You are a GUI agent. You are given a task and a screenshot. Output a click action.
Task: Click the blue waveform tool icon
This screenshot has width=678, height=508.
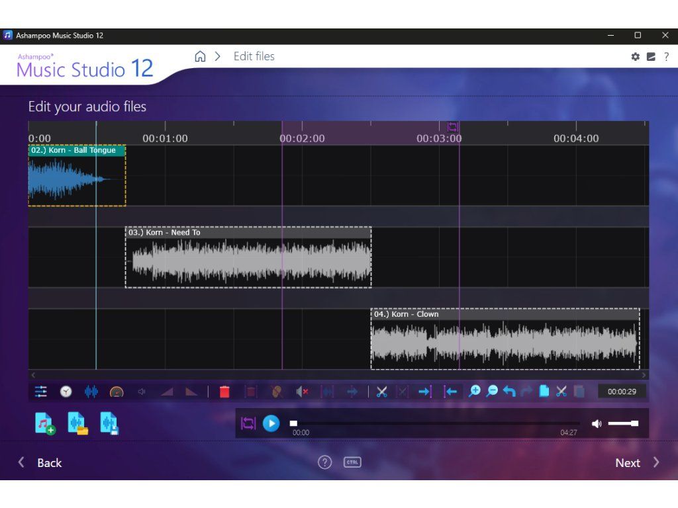tap(91, 392)
